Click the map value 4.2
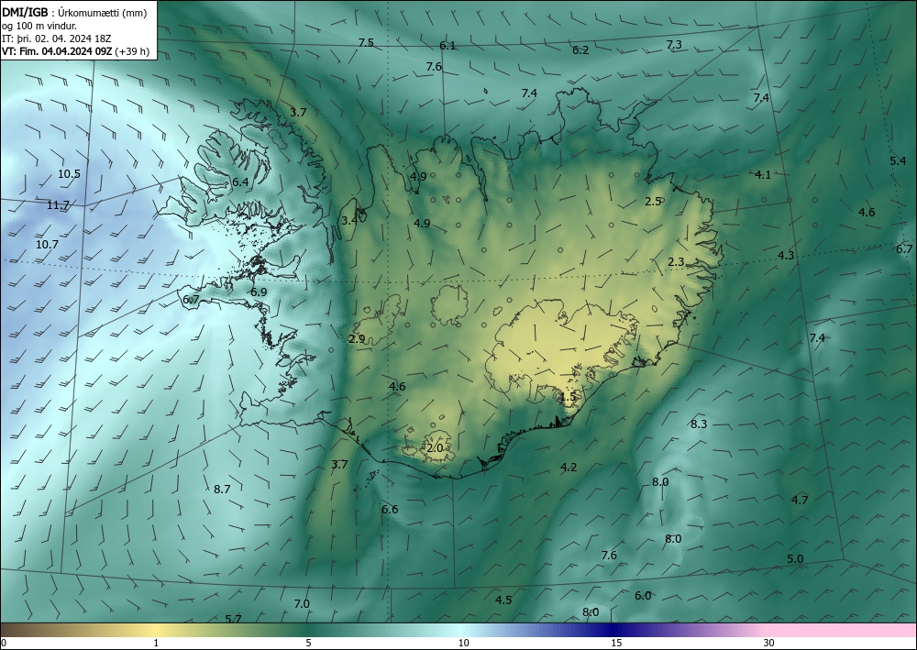The height and width of the screenshot is (650, 917). click(569, 467)
